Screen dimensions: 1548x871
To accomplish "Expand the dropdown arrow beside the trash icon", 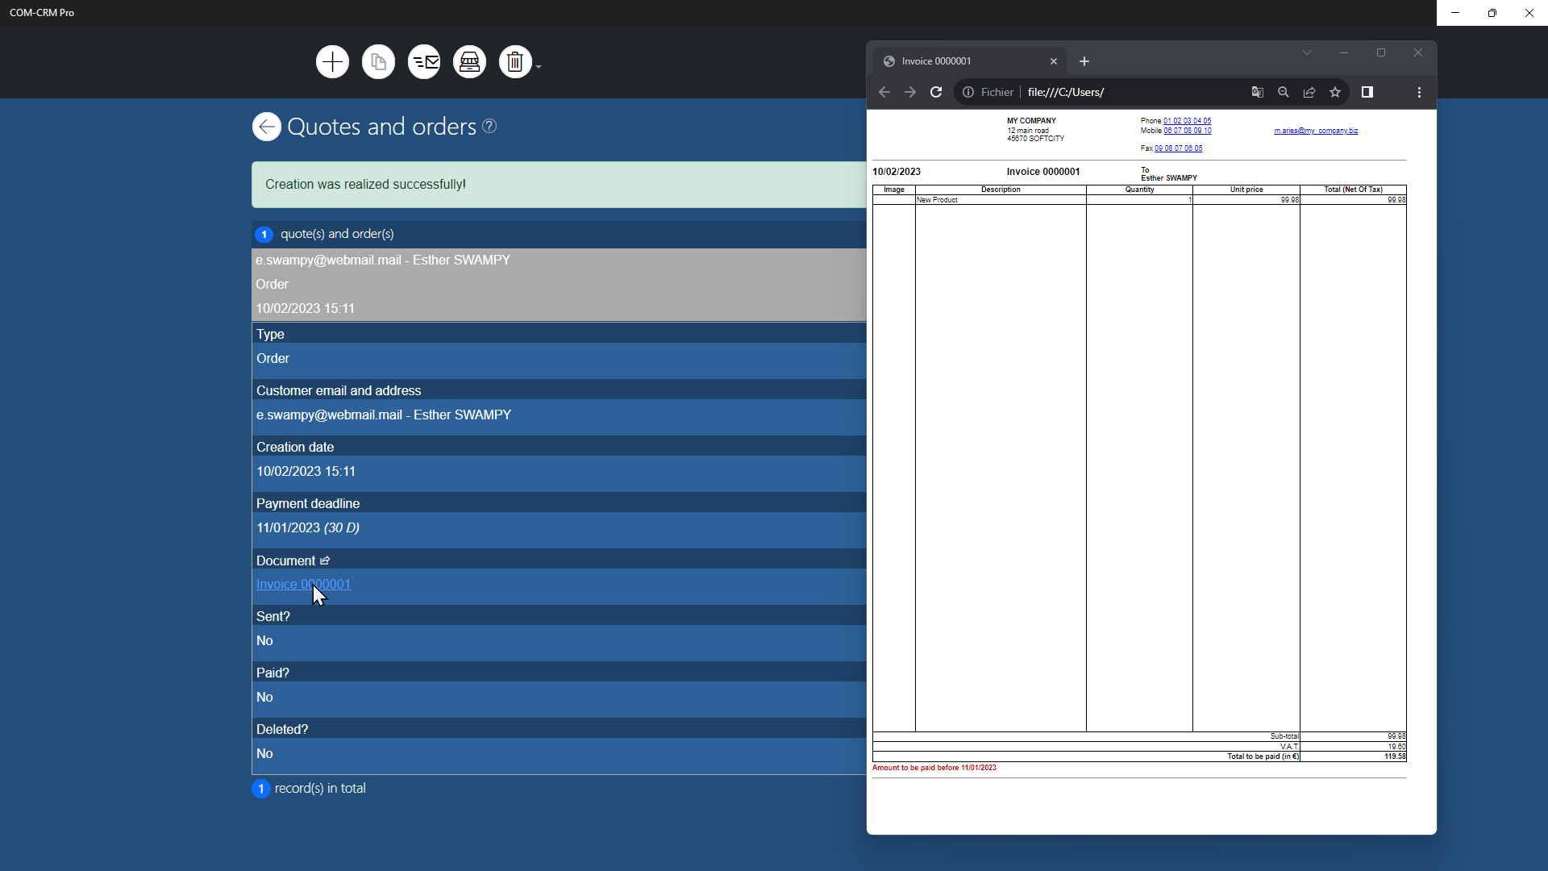I will click(x=539, y=67).
